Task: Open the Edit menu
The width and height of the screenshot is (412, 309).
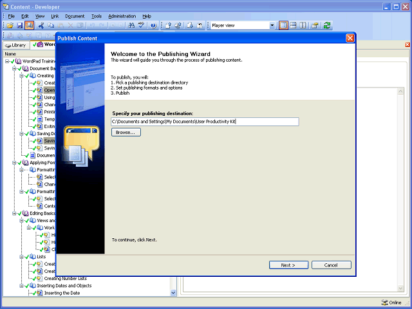Action: (25, 16)
